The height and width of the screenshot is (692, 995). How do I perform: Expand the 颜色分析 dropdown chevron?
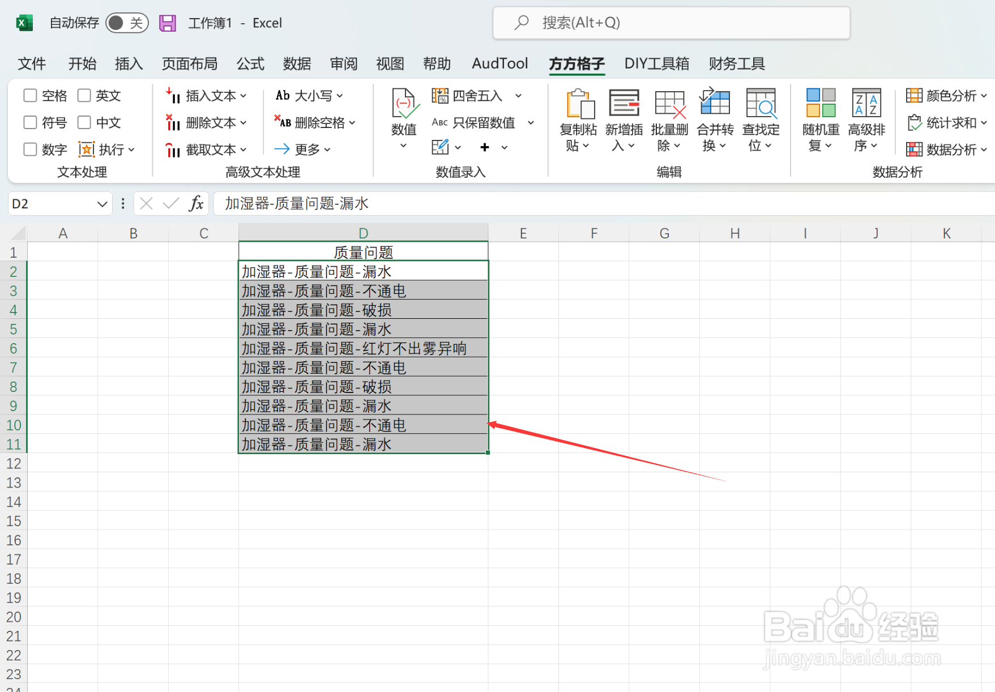(984, 96)
